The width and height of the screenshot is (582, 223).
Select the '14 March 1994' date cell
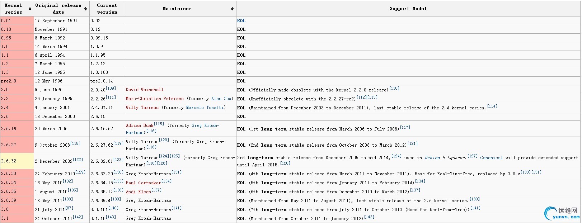coord(62,47)
